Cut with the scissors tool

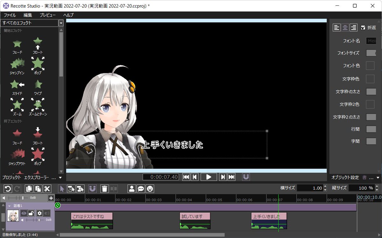tap(47, 189)
